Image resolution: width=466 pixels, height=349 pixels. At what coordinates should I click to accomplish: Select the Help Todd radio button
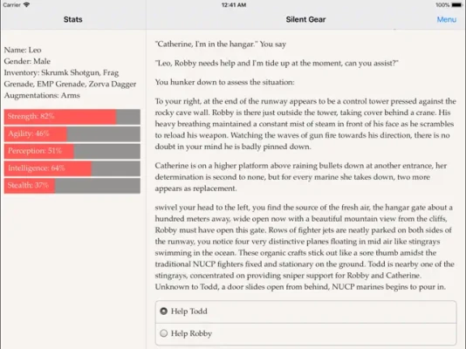pos(163,311)
